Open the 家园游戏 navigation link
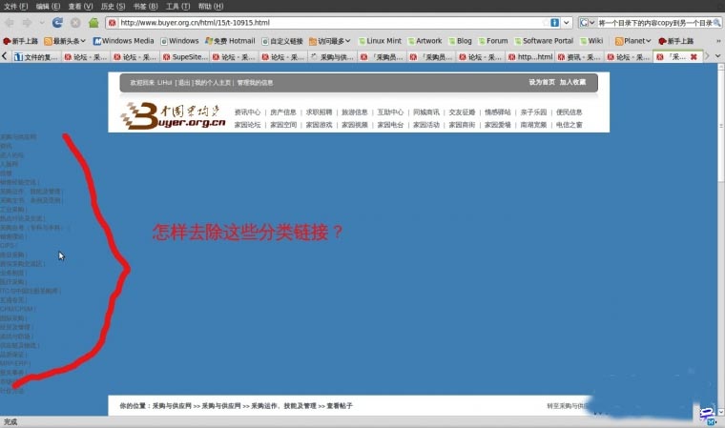 coord(319,125)
